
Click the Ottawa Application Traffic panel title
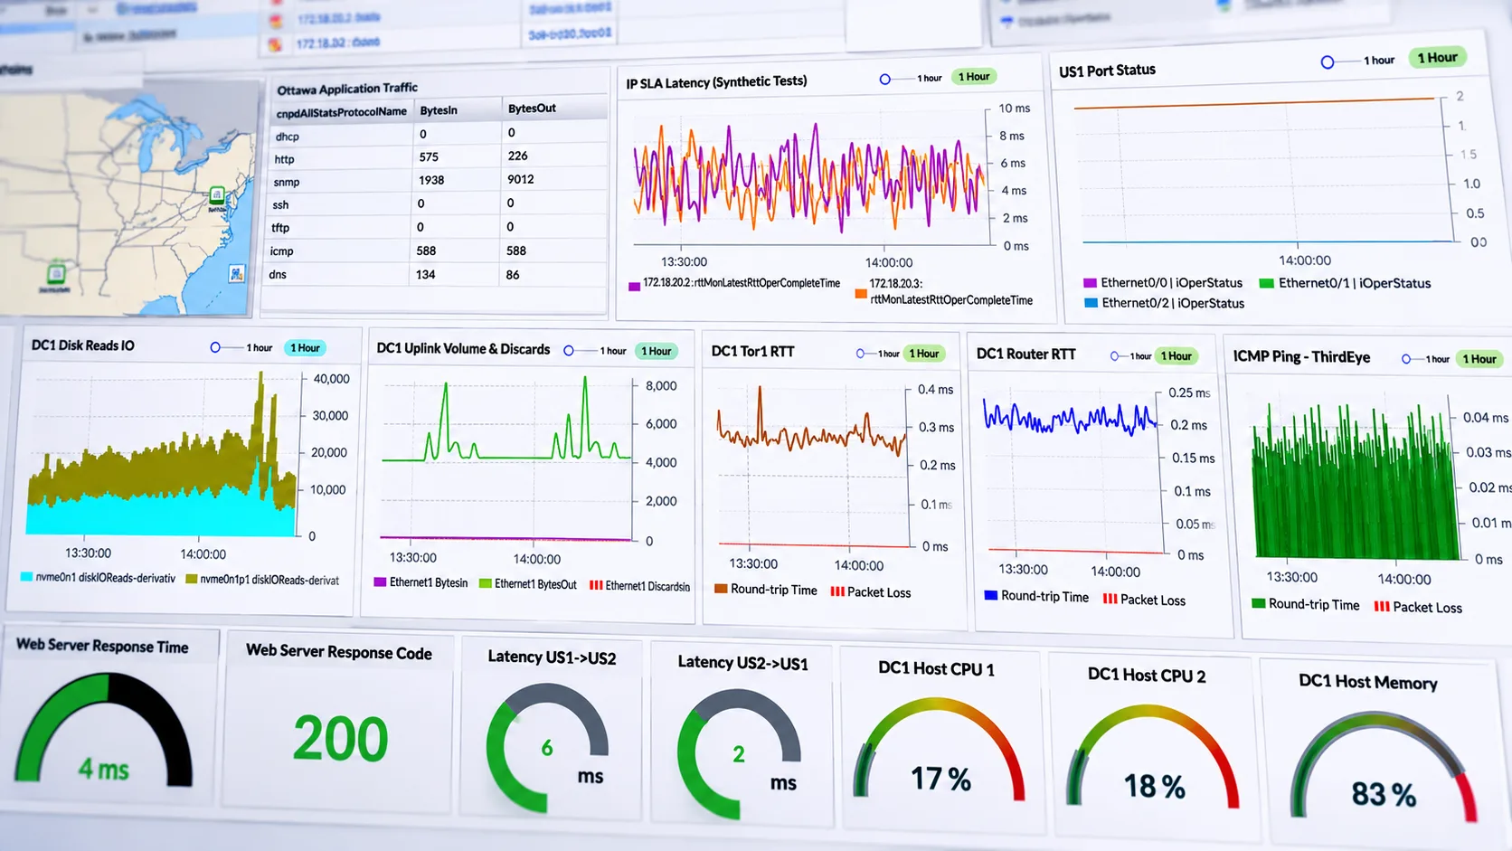pyautogui.click(x=347, y=89)
